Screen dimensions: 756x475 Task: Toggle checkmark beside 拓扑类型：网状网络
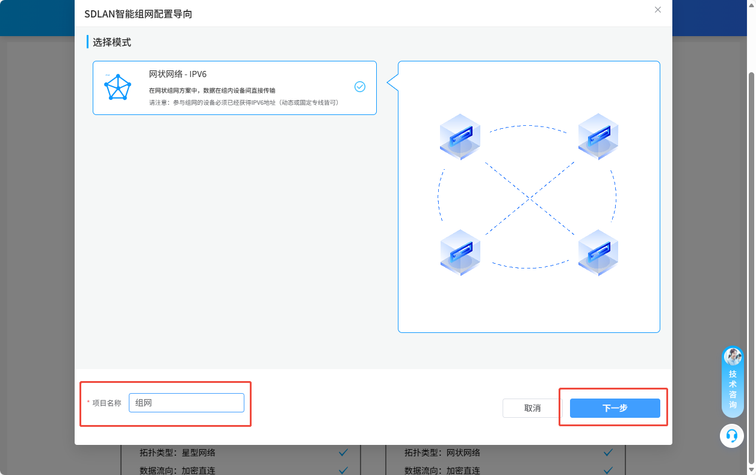tap(608, 453)
